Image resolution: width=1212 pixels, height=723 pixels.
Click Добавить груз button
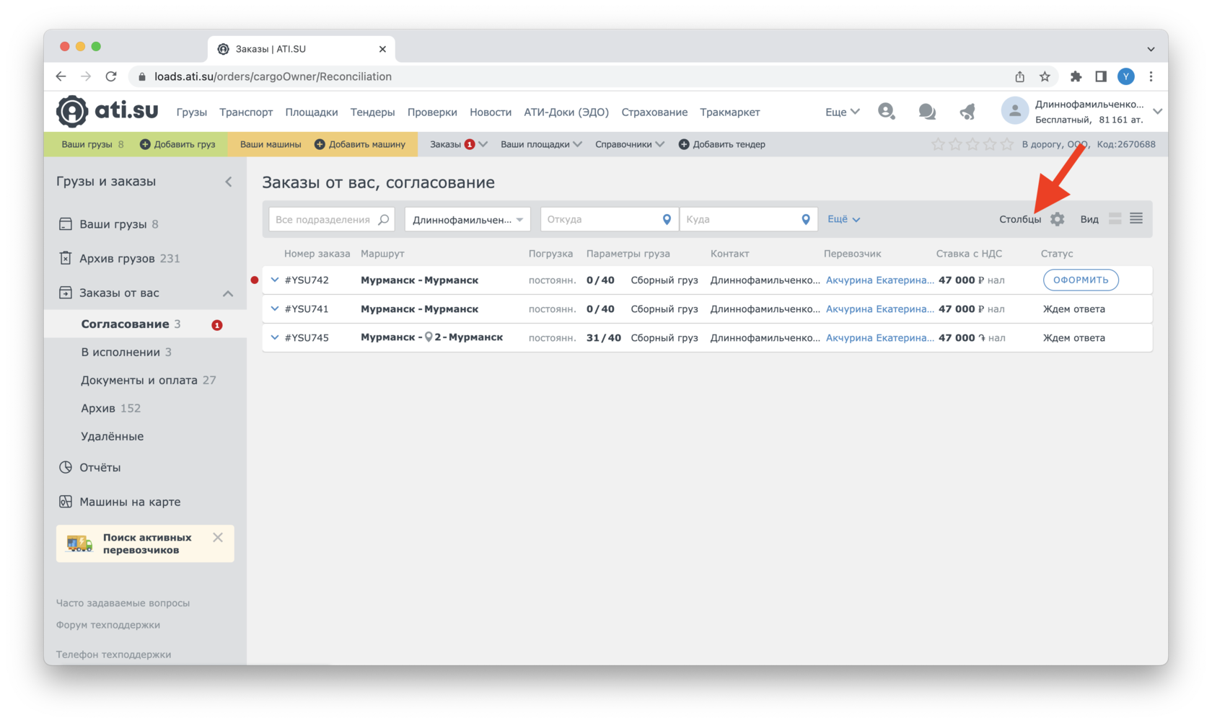click(177, 144)
